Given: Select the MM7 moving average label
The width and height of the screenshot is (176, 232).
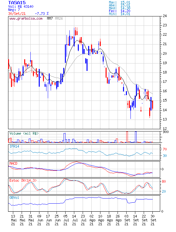Looking at the screenshot, I should click(x=50, y=18).
